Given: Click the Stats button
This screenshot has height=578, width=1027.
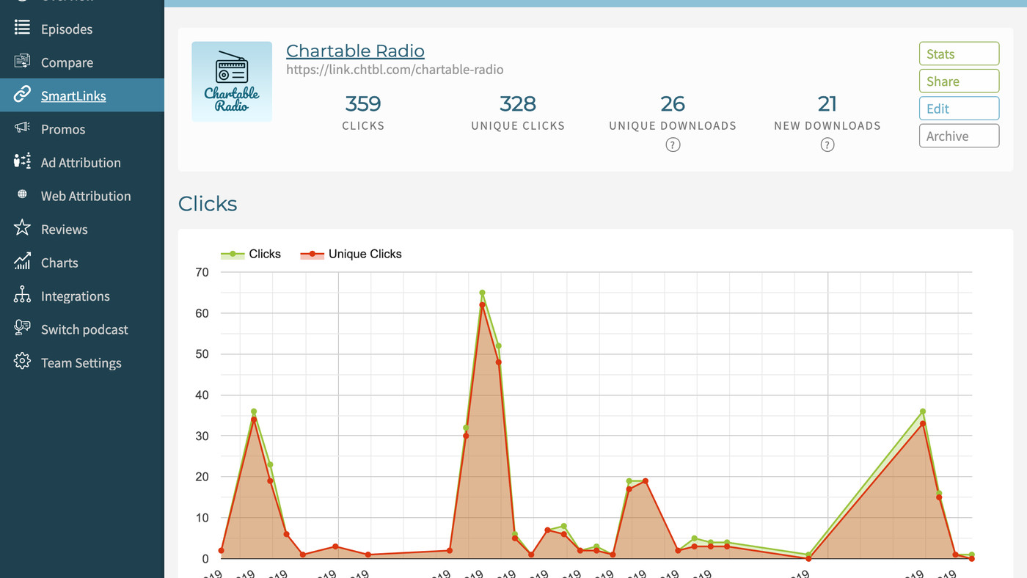Looking at the screenshot, I should coord(959,54).
